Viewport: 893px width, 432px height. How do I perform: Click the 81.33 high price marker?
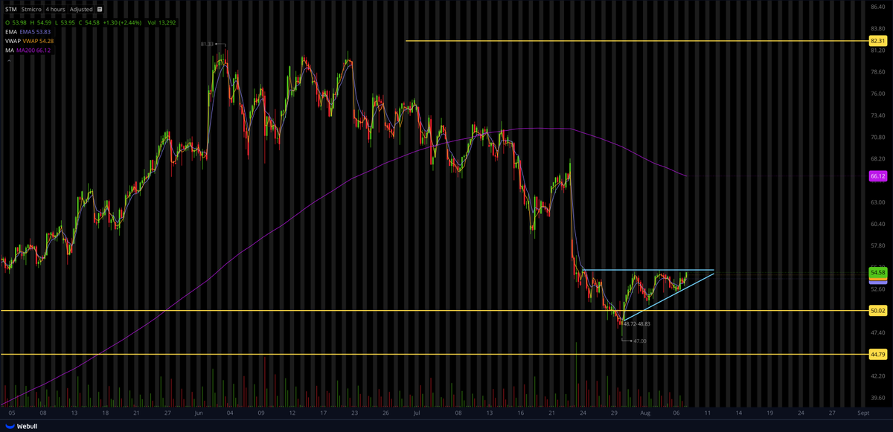point(207,45)
